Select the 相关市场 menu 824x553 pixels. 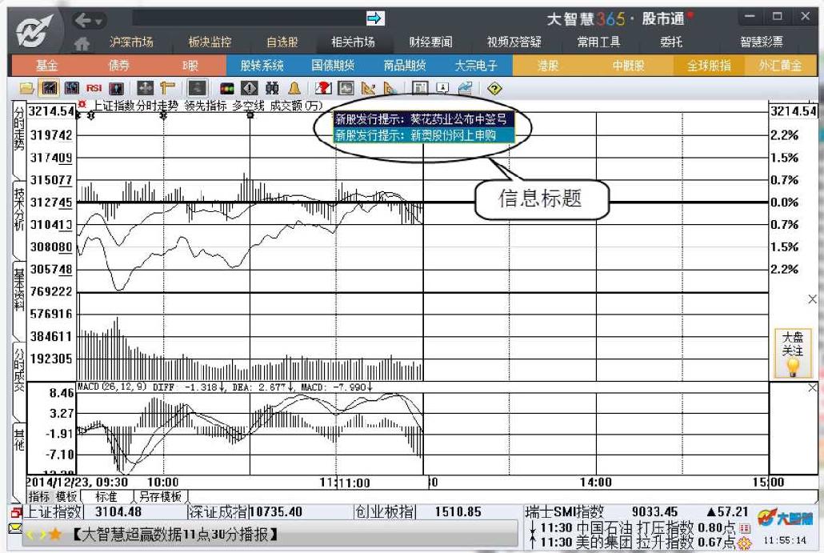pos(353,42)
